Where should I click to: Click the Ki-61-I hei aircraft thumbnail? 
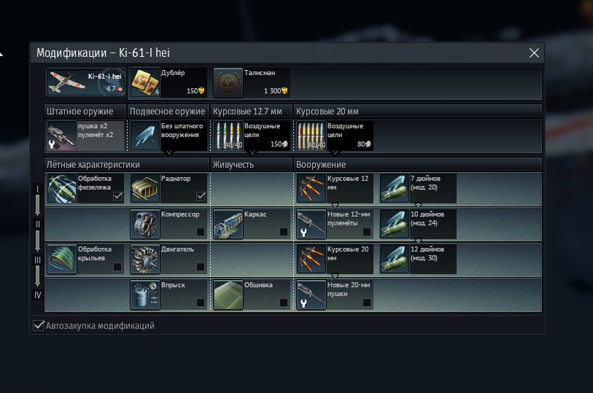[x=86, y=82]
